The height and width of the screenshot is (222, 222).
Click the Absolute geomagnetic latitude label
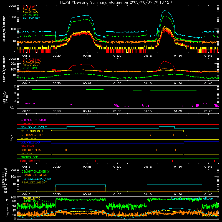point(192,198)
